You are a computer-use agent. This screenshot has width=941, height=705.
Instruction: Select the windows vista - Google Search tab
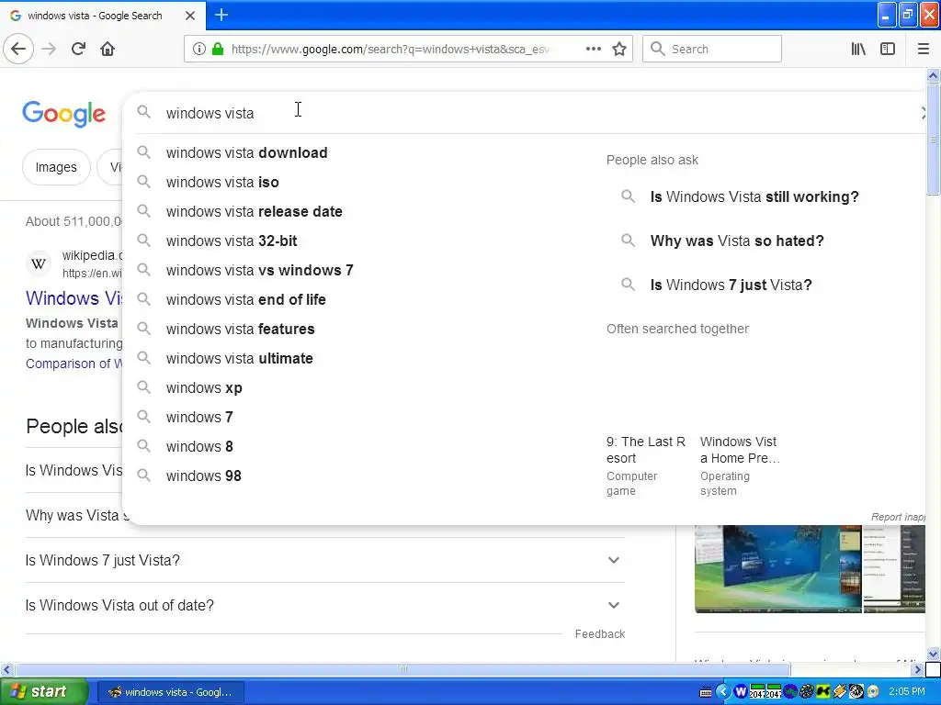103,16
